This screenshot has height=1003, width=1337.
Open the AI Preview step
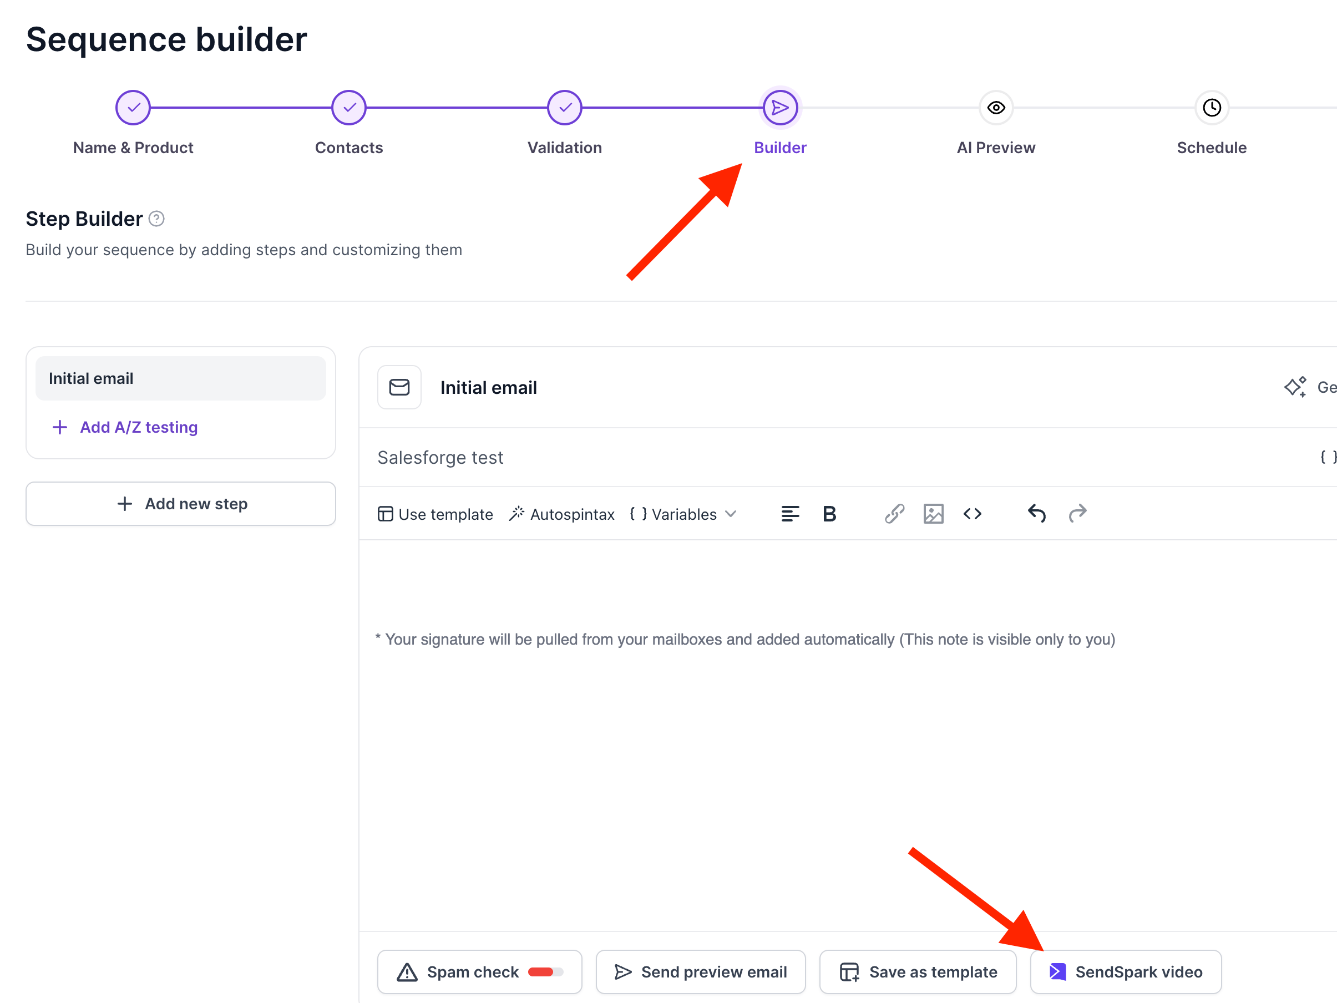[996, 108]
